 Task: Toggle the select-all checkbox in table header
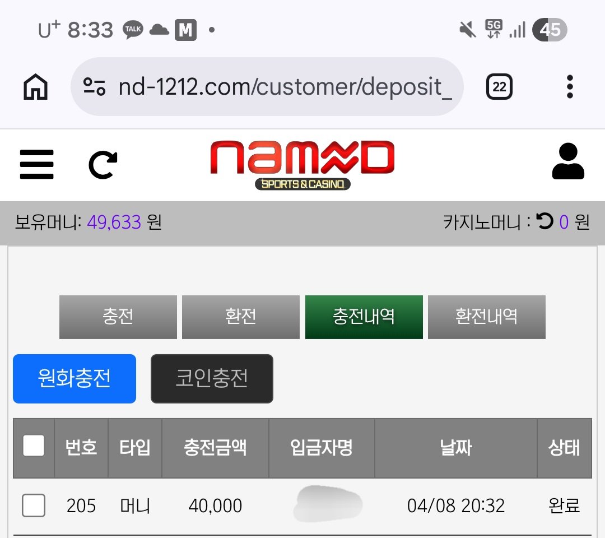coord(34,446)
